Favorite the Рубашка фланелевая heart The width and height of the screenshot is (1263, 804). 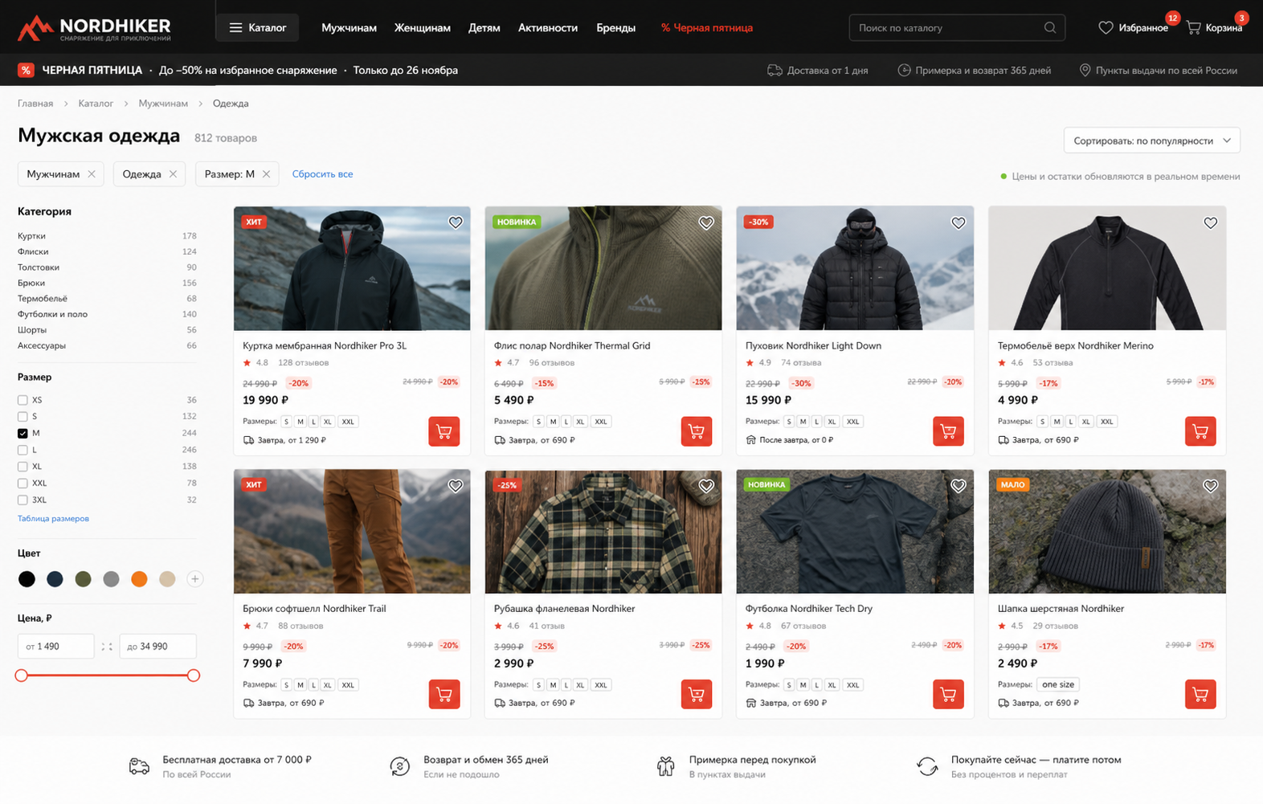706,485
